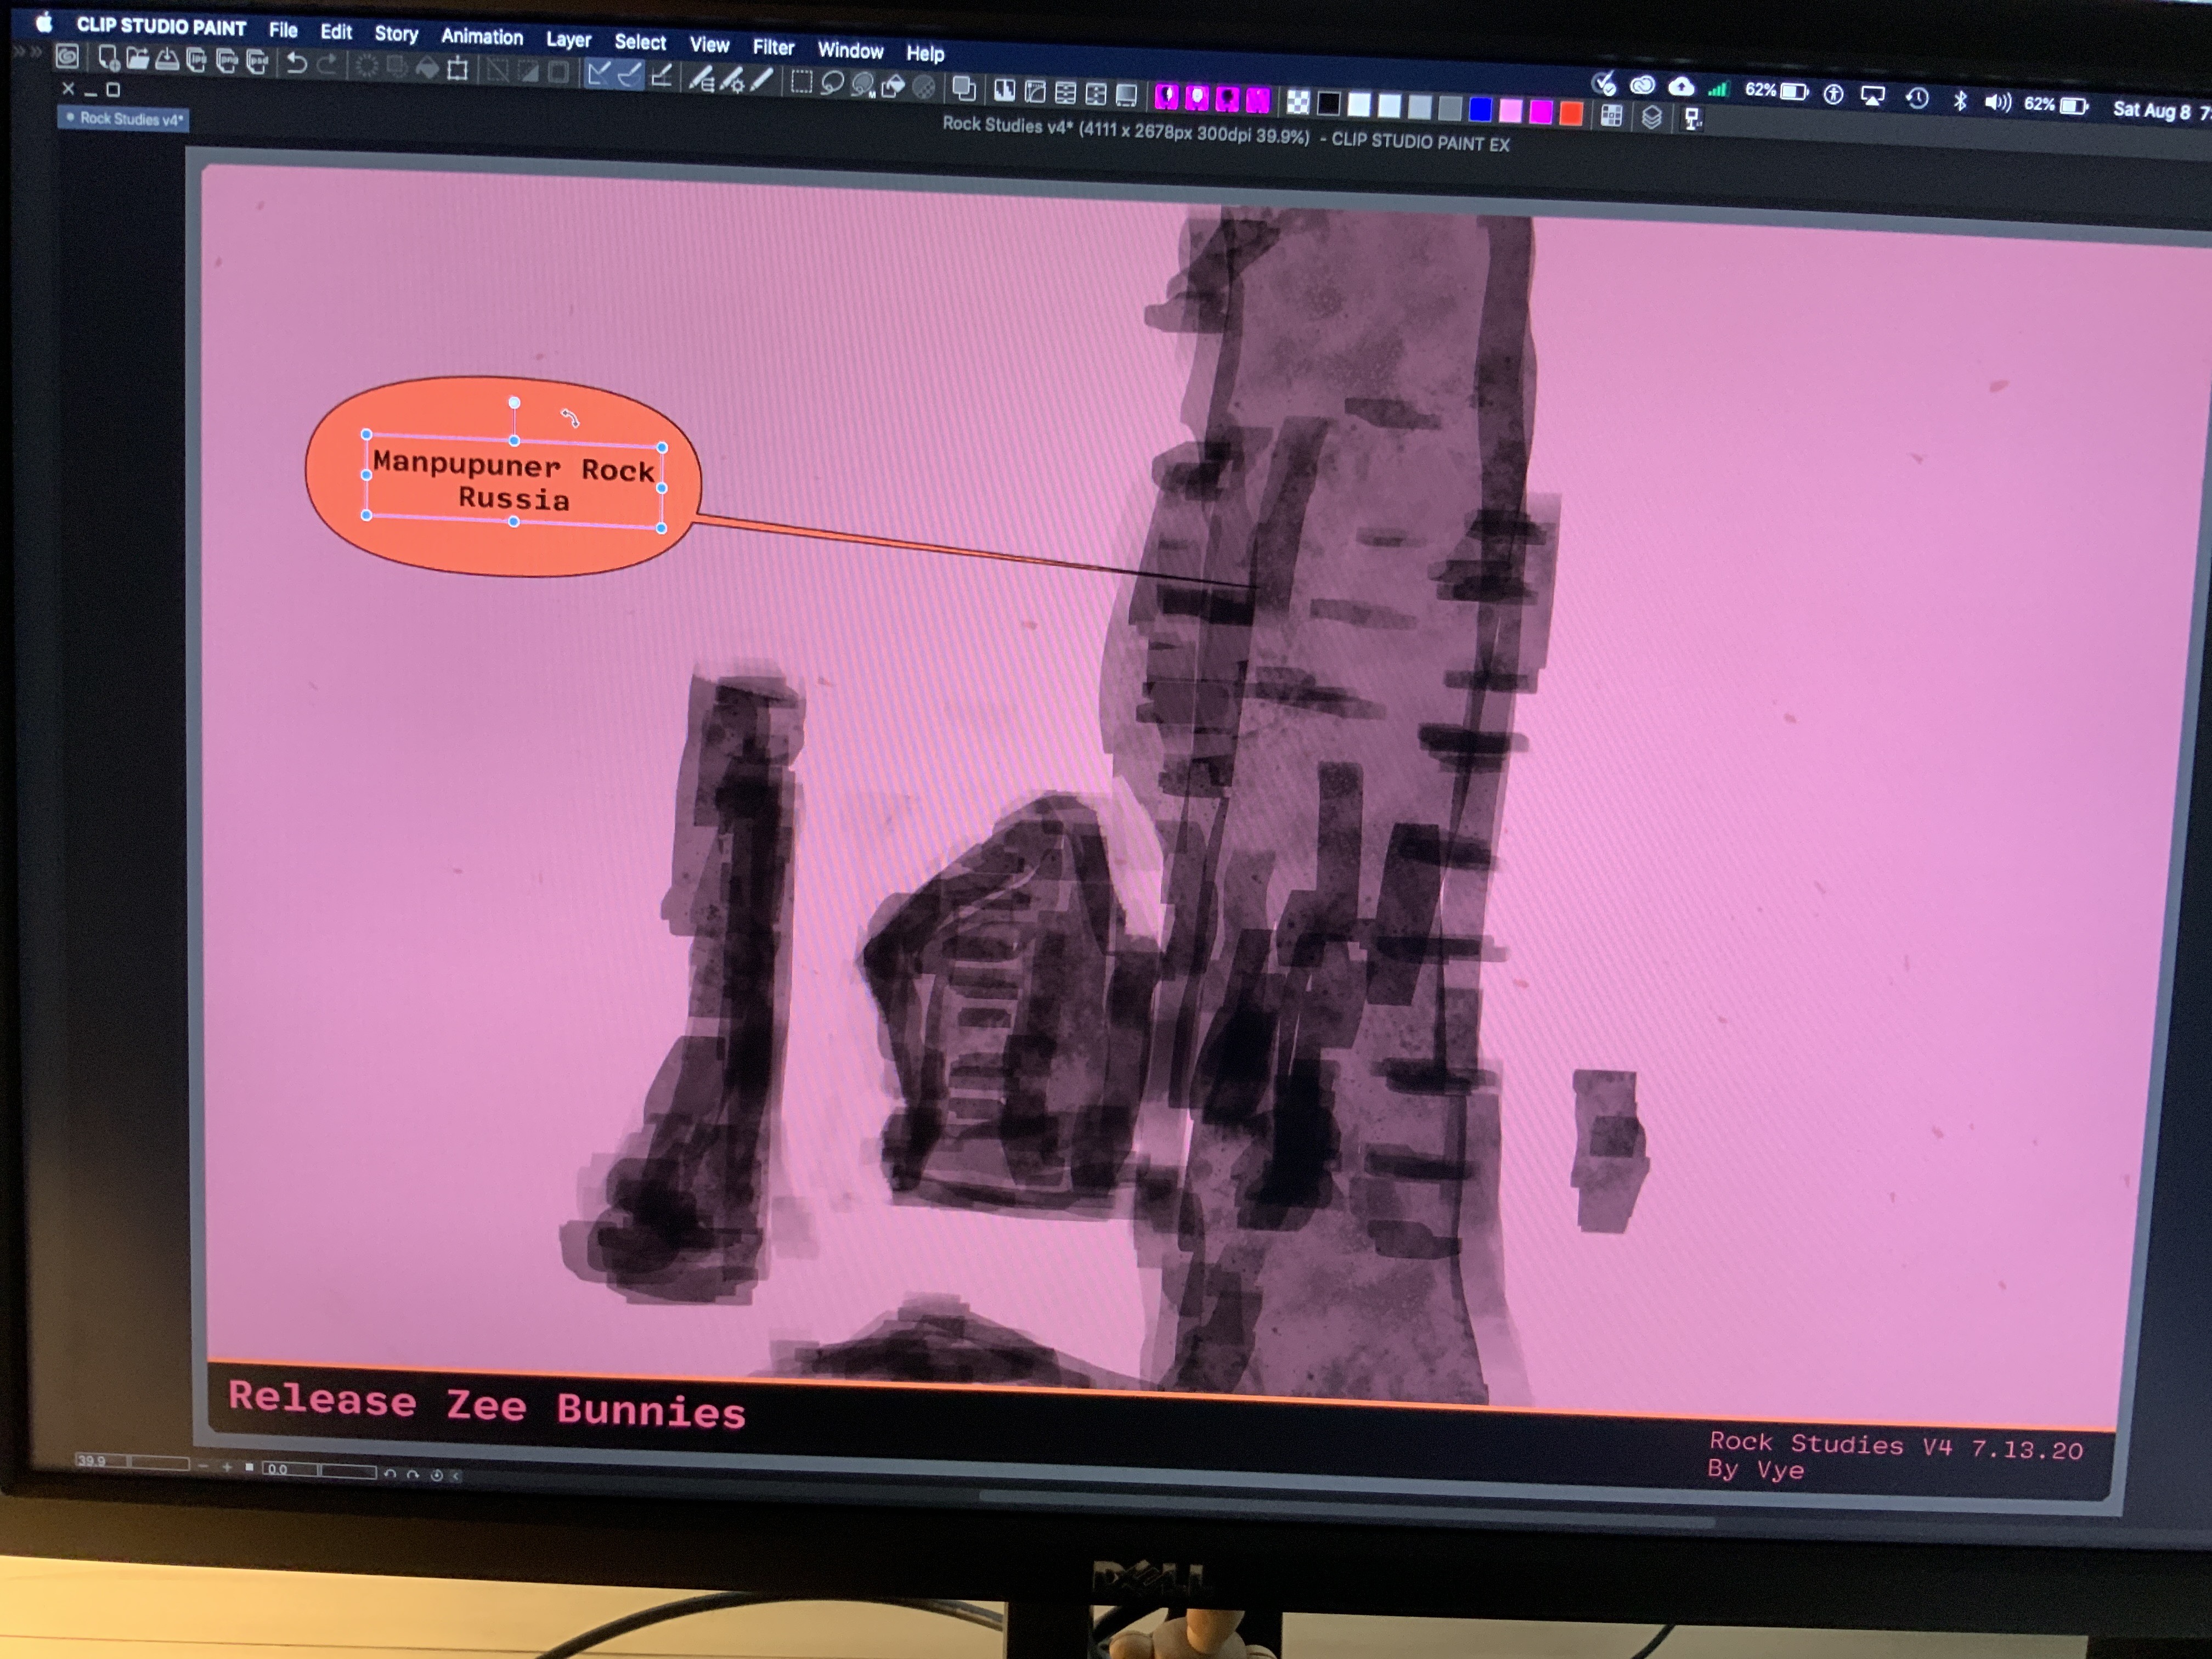
Task: Expand the collapsed panel via double chevrons
Action: click(x=28, y=52)
